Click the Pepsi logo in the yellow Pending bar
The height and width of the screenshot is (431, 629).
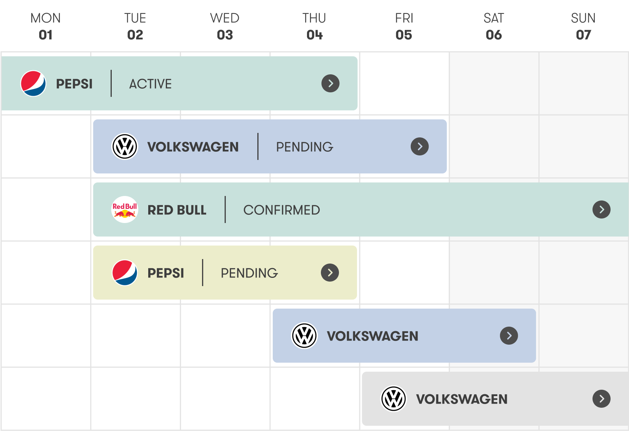click(125, 273)
